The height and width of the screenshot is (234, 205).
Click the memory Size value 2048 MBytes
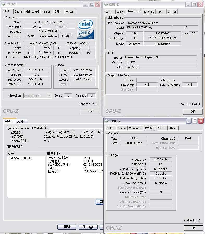coord(134,143)
